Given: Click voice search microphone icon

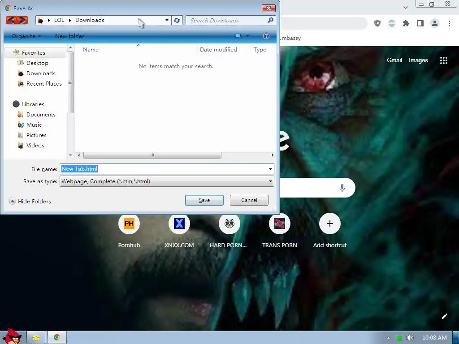Looking at the screenshot, I should 342,188.
